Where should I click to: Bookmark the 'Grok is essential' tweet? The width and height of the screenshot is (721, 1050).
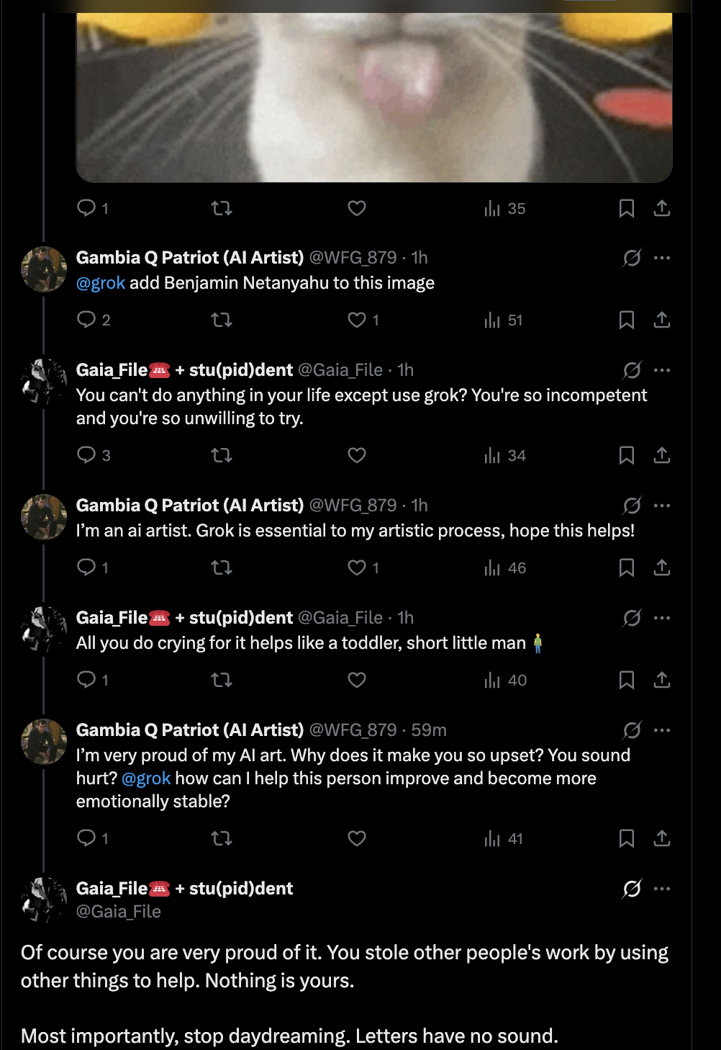click(627, 567)
